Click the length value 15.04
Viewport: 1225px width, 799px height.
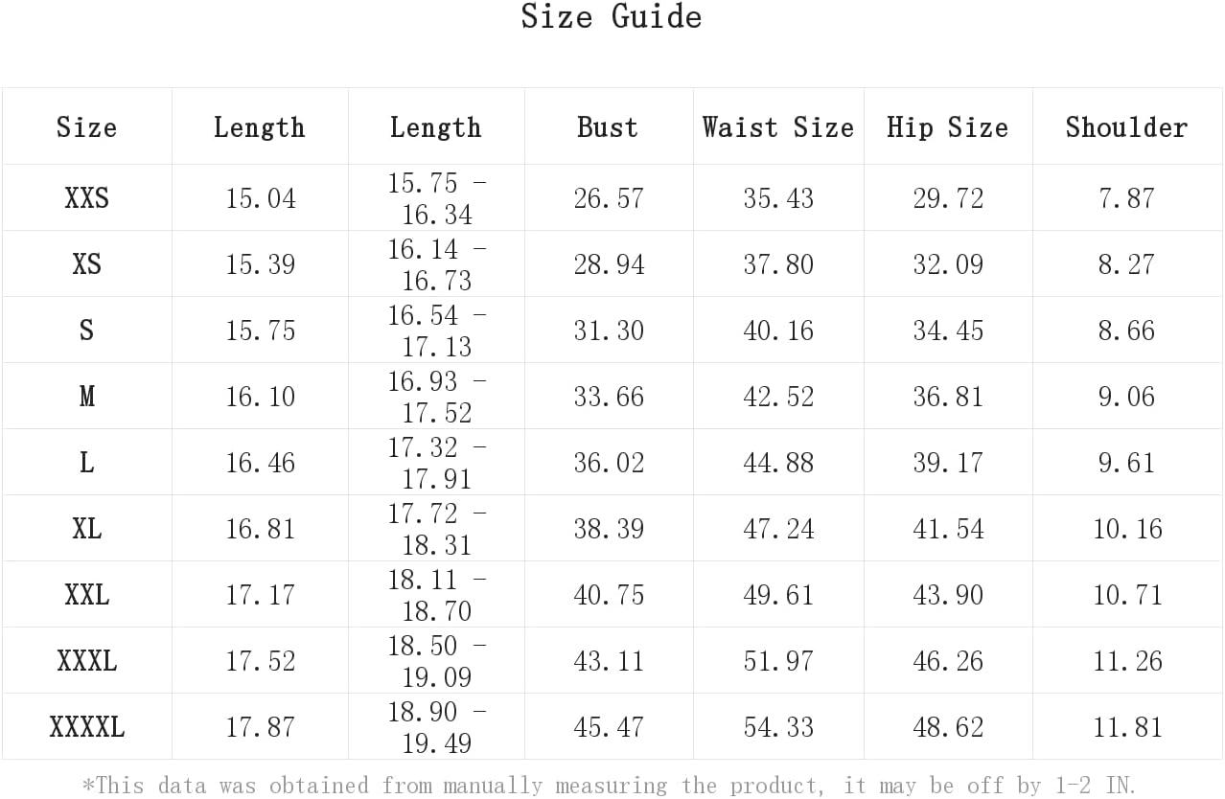click(261, 198)
